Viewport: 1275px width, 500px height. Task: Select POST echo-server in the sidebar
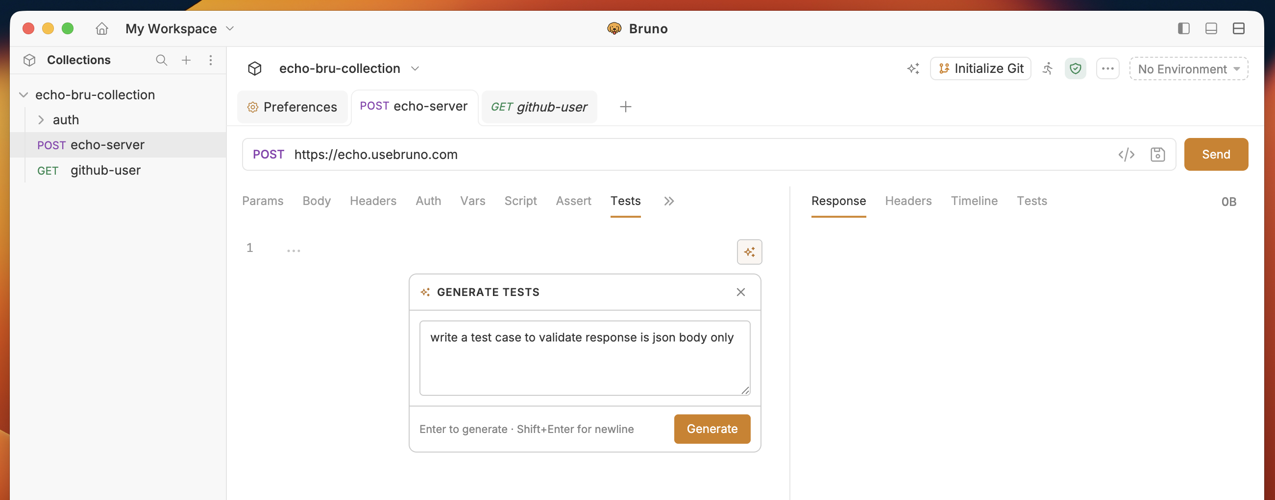click(x=118, y=145)
